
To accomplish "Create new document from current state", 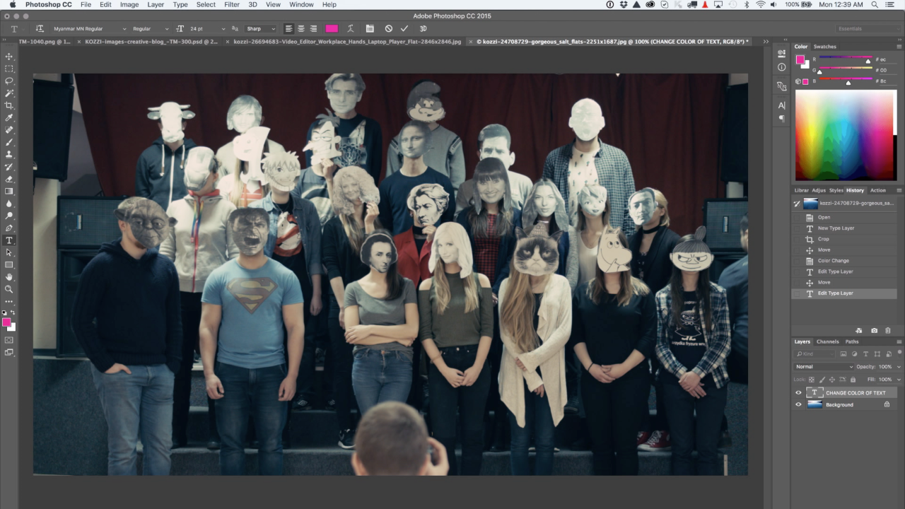I will pyautogui.click(x=859, y=330).
